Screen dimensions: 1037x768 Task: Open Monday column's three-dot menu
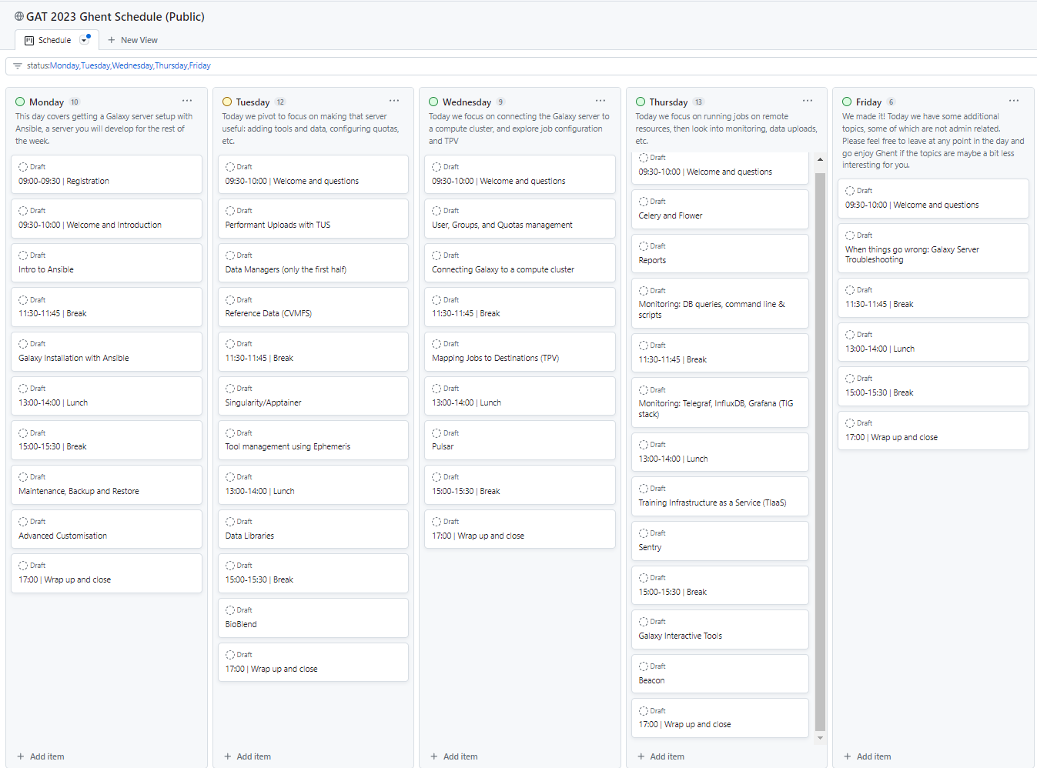187,101
